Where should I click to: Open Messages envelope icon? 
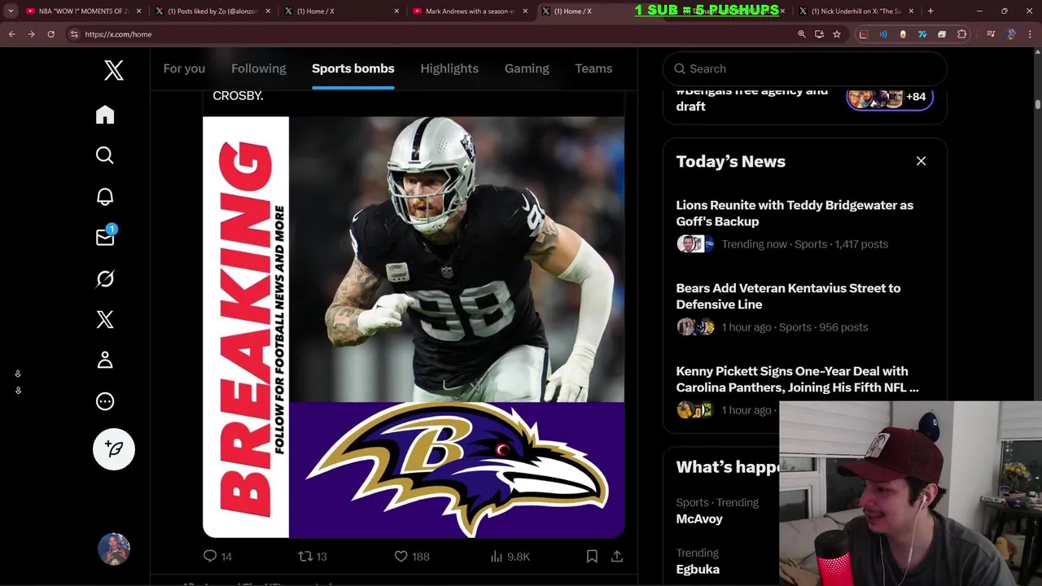click(105, 237)
